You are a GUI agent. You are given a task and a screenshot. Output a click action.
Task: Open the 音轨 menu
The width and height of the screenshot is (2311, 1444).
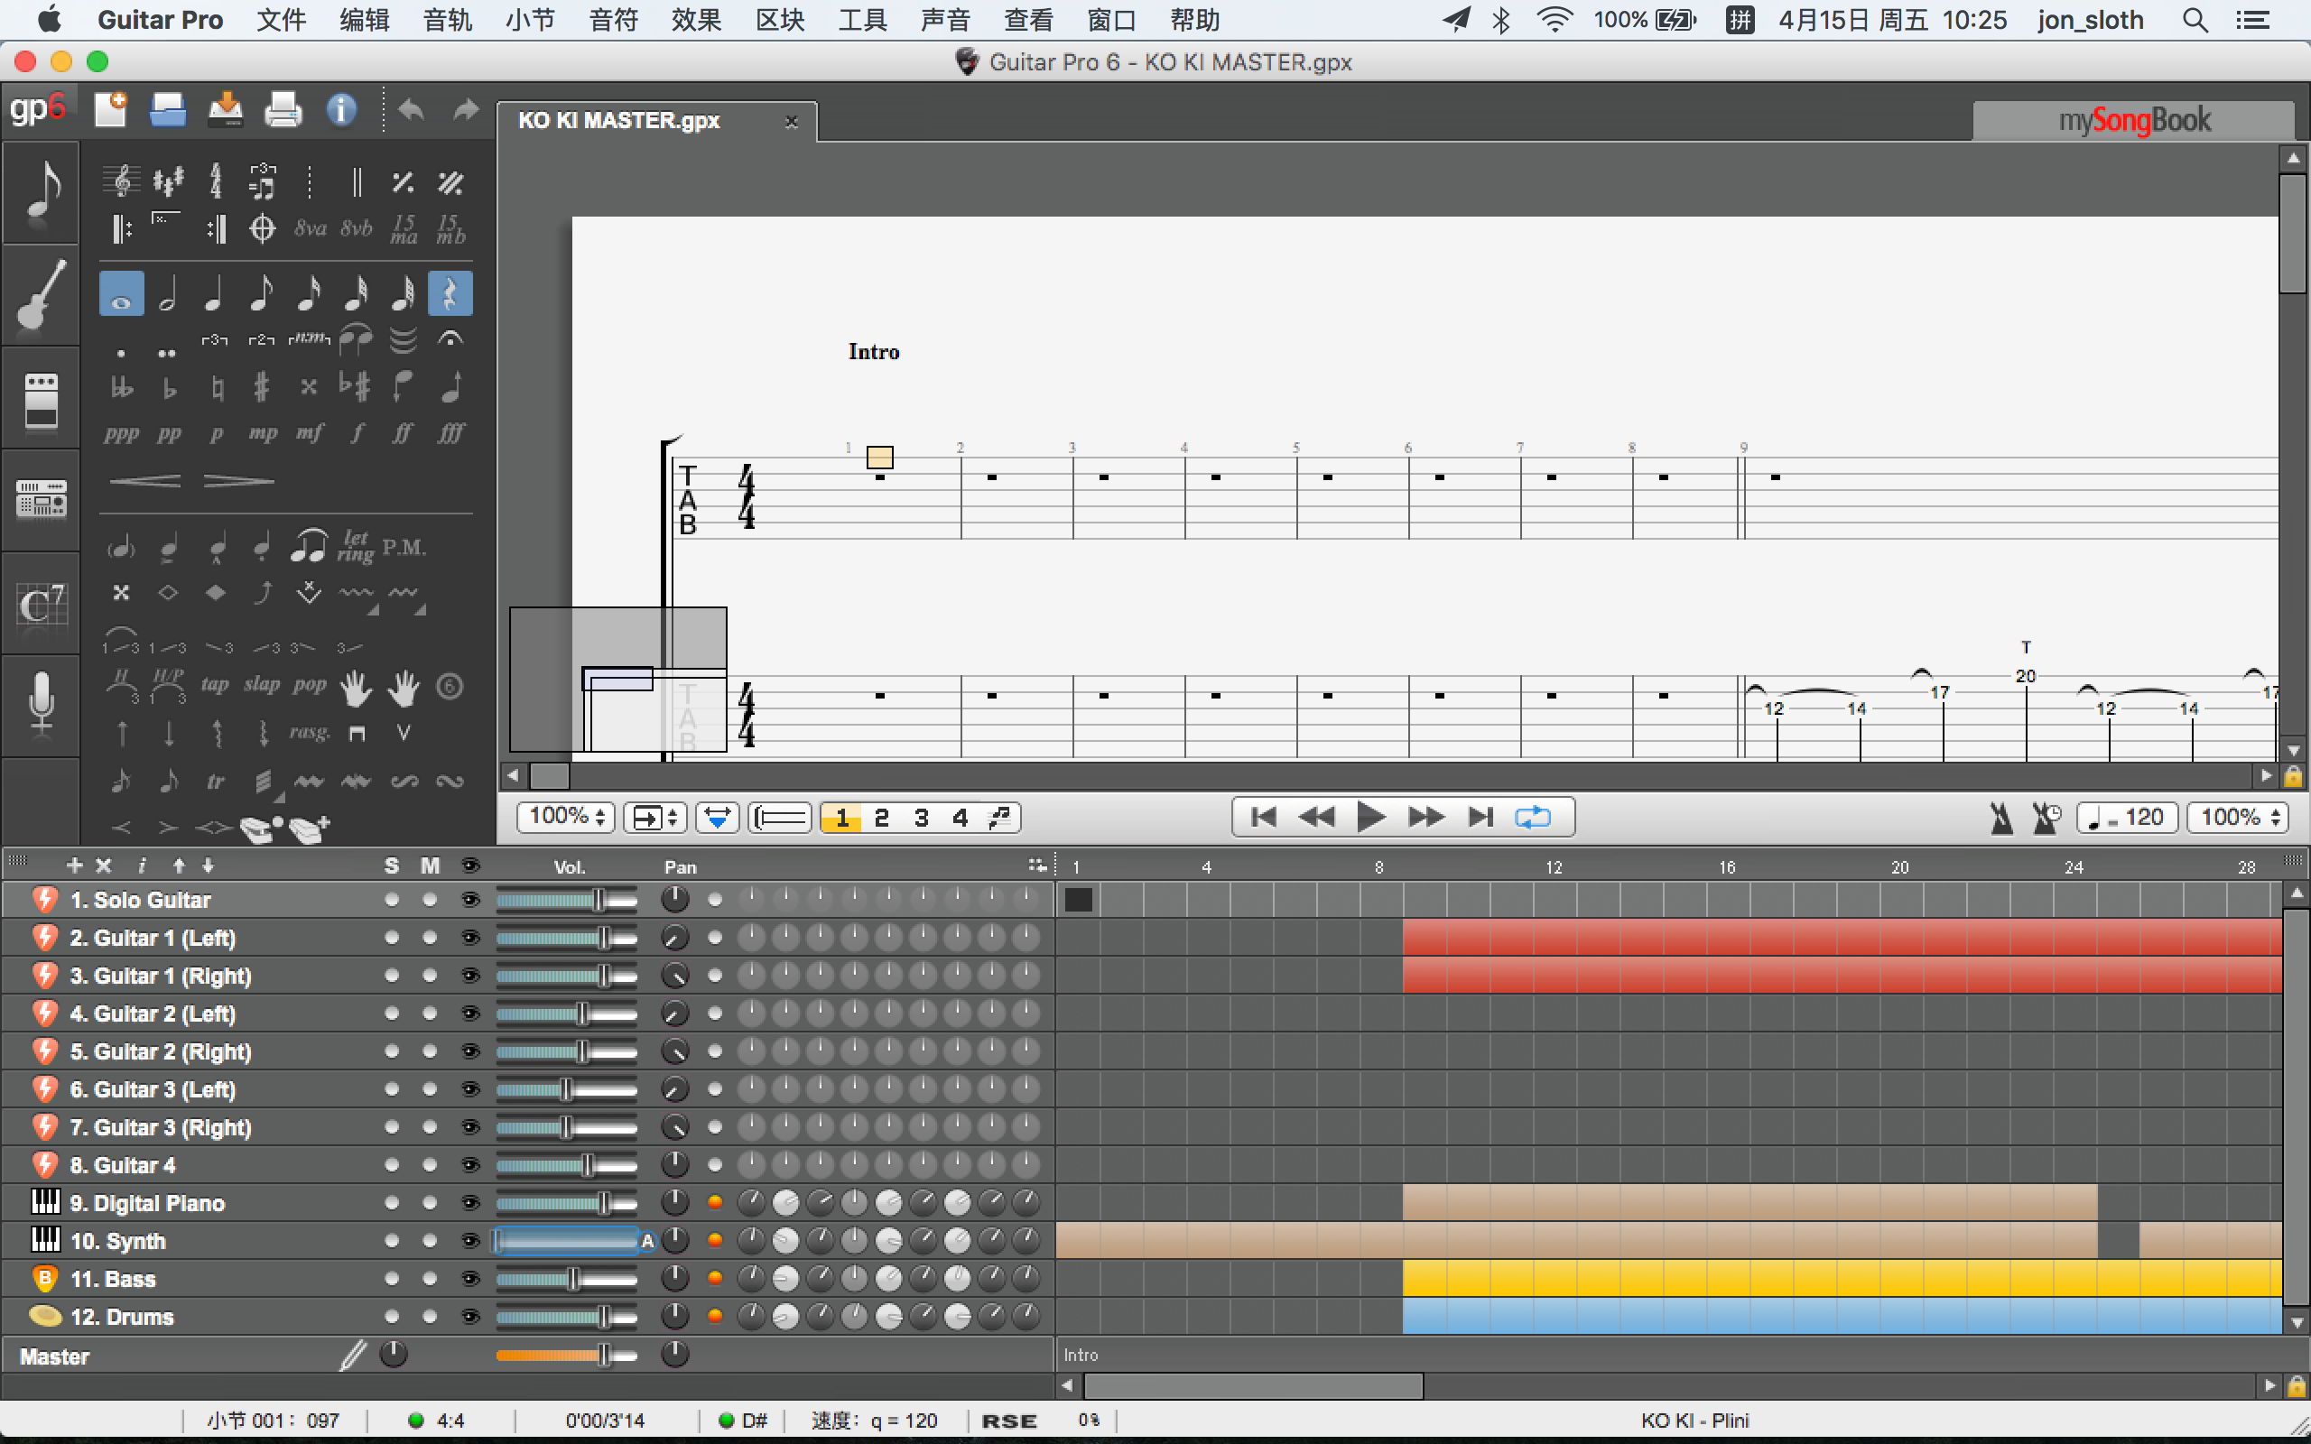pyautogui.click(x=447, y=19)
